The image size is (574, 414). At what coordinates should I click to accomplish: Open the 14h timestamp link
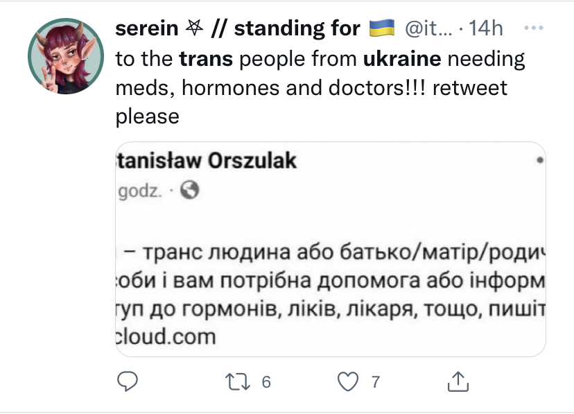click(x=486, y=28)
